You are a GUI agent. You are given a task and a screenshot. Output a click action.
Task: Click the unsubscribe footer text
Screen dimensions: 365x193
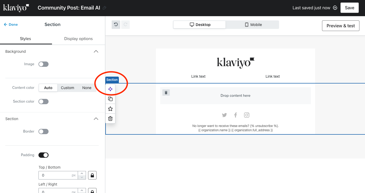236,126
